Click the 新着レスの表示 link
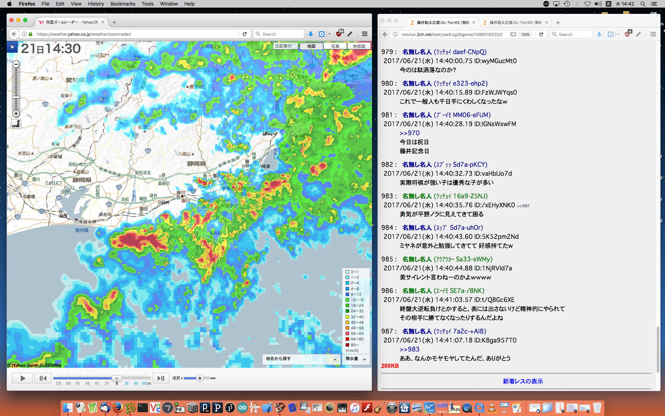Viewport: 665px width, 416px height. tap(523, 381)
